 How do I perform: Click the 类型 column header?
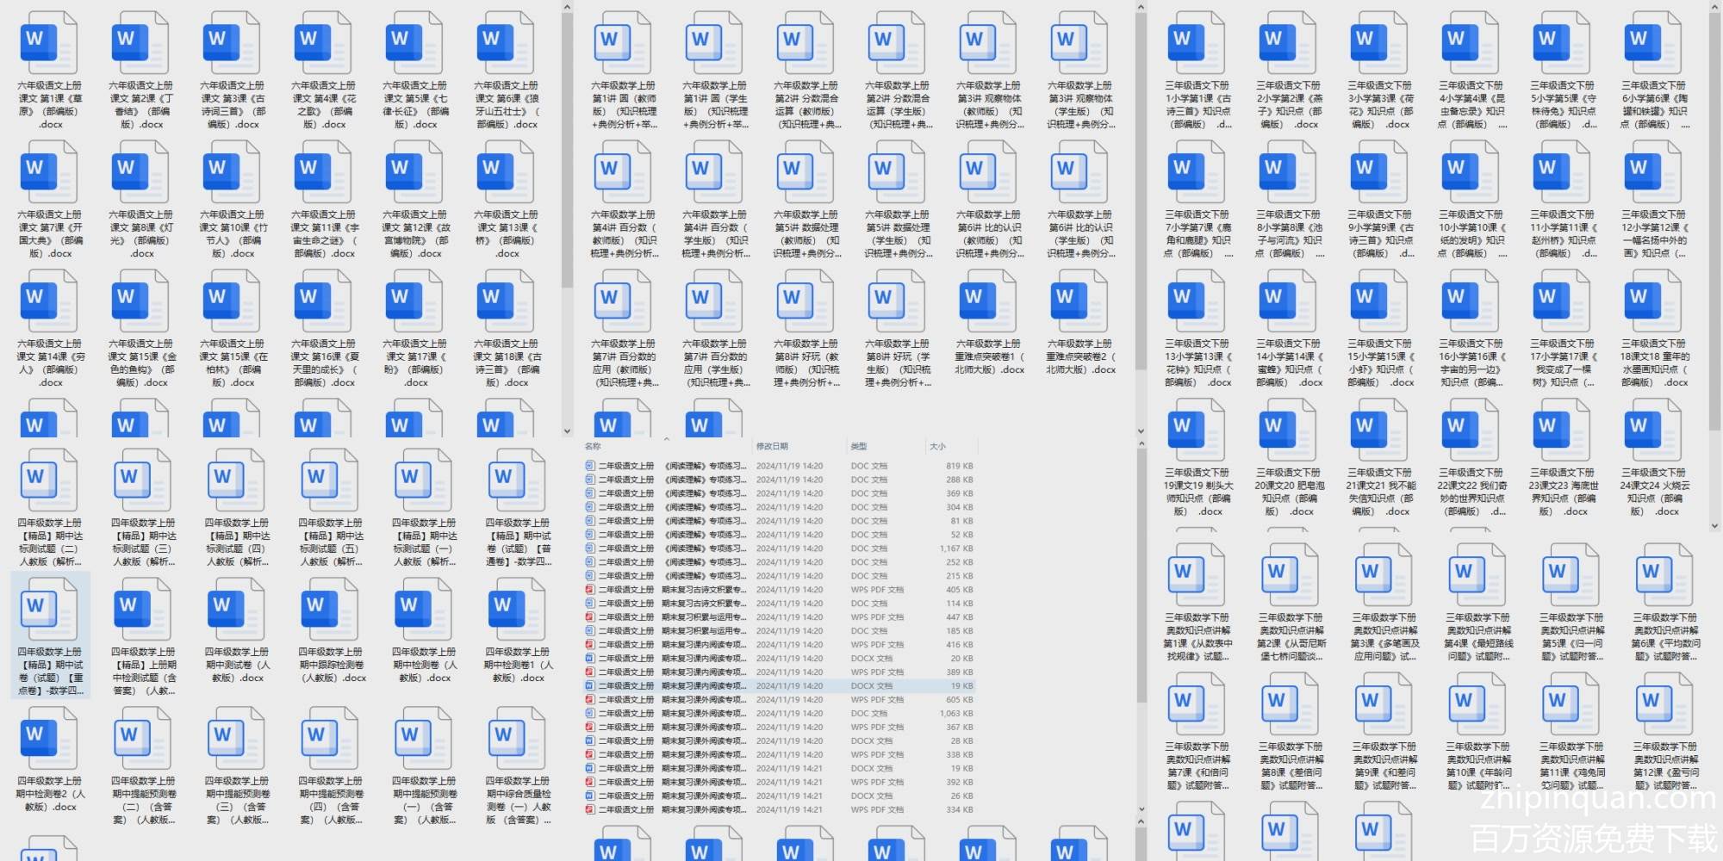coord(859,446)
